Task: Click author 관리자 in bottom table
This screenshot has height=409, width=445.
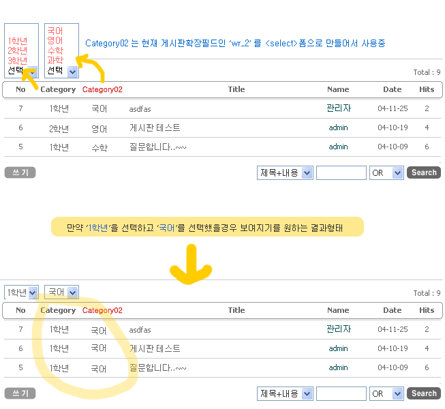Action: [x=339, y=329]
